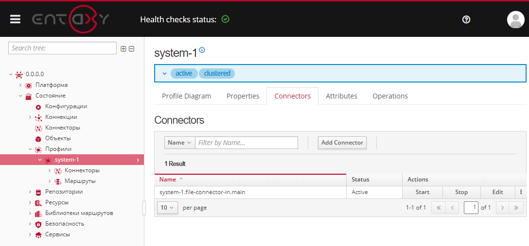Click the Active status cell
This screenshot has height=246, width=529.
[x=374, y=192]
